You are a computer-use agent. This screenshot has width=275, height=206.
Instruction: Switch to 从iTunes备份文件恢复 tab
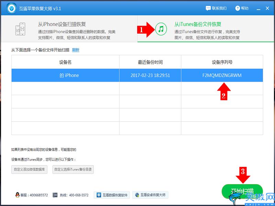click(x=206, y=29)
